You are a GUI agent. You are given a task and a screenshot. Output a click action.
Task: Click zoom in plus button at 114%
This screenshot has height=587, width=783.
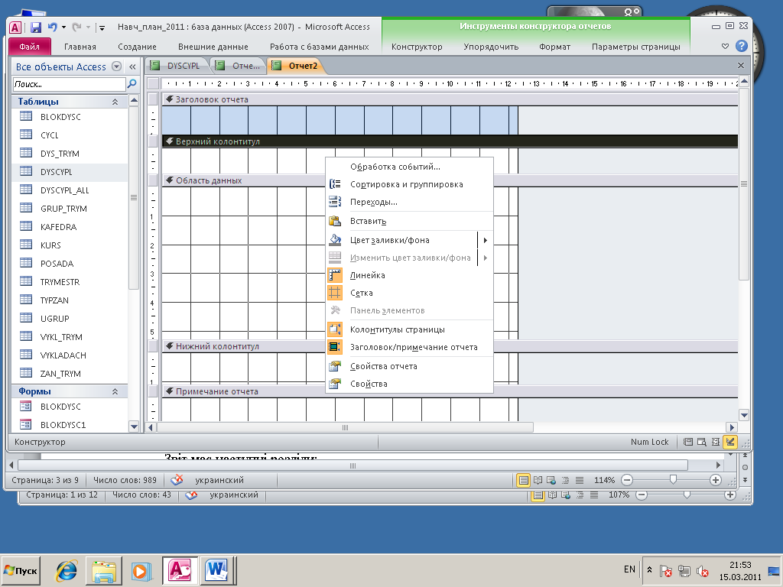pos(716,480)
